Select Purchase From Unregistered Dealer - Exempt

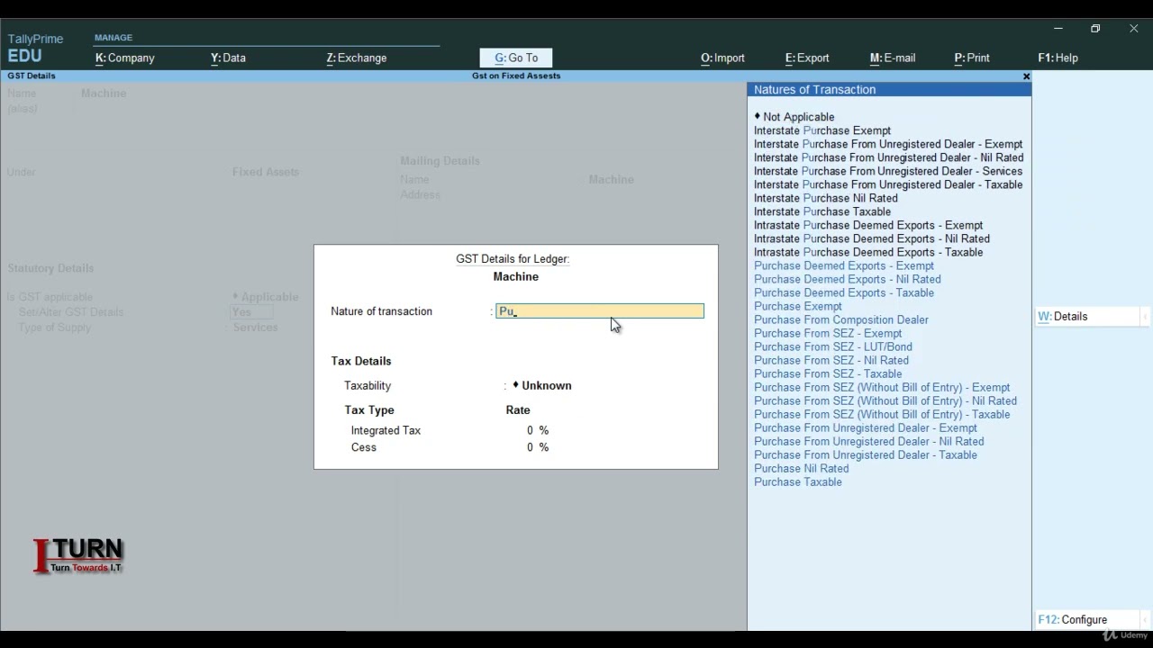(866, 427)
